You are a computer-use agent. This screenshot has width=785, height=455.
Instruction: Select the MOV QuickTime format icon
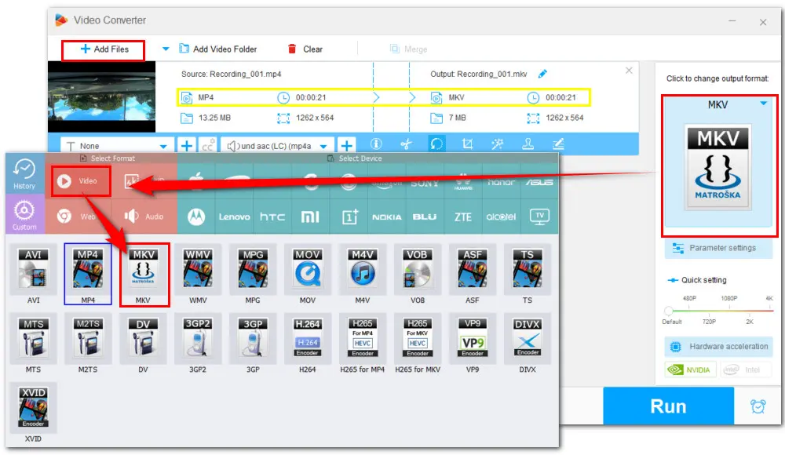point(308,269)
